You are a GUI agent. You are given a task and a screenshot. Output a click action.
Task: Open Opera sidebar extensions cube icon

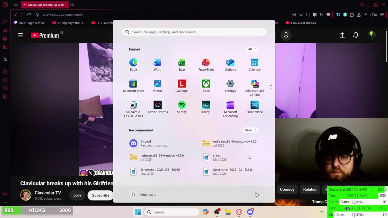point(5,88)
